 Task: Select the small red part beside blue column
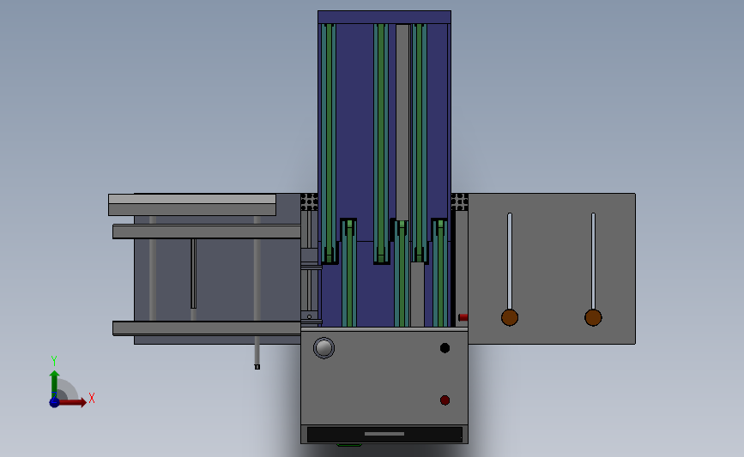click(x=463, y=317)
